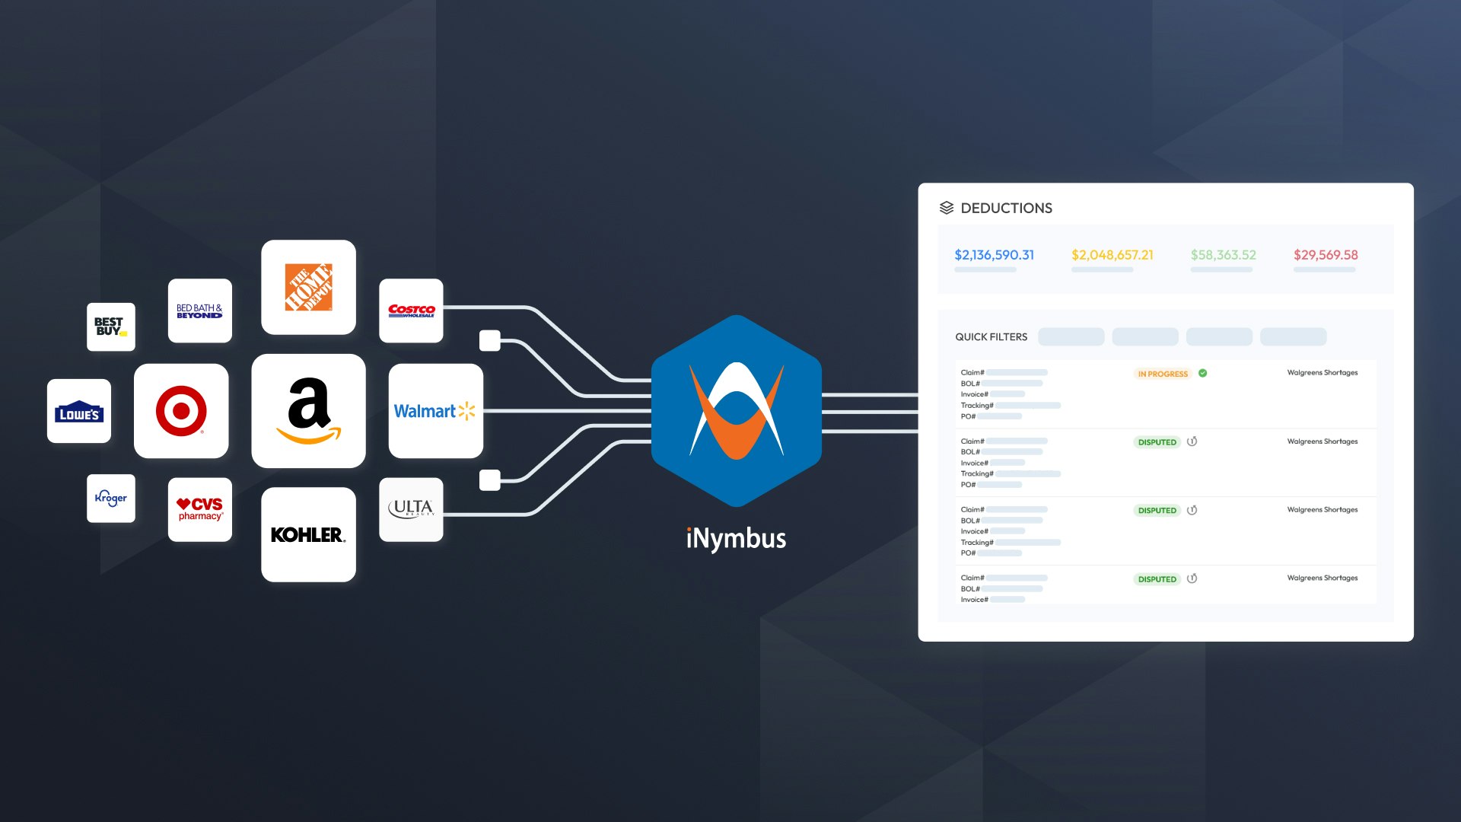Click the iNymbus wordmark text

736,539
